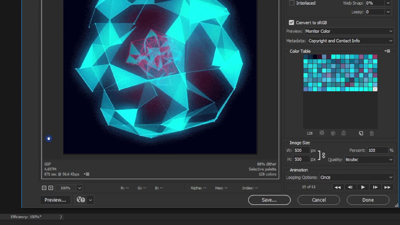Open download speed options menu icon

click(x=87, y=174)
